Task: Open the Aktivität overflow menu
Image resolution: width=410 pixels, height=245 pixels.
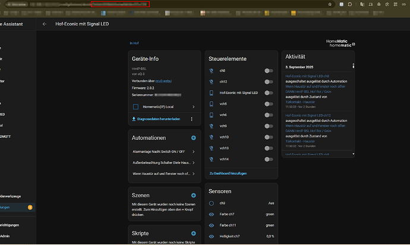Action: pos(354,66)
